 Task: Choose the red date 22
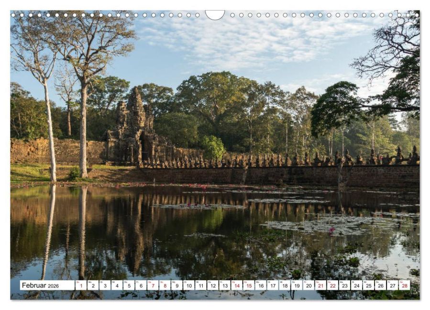[332, 285]
